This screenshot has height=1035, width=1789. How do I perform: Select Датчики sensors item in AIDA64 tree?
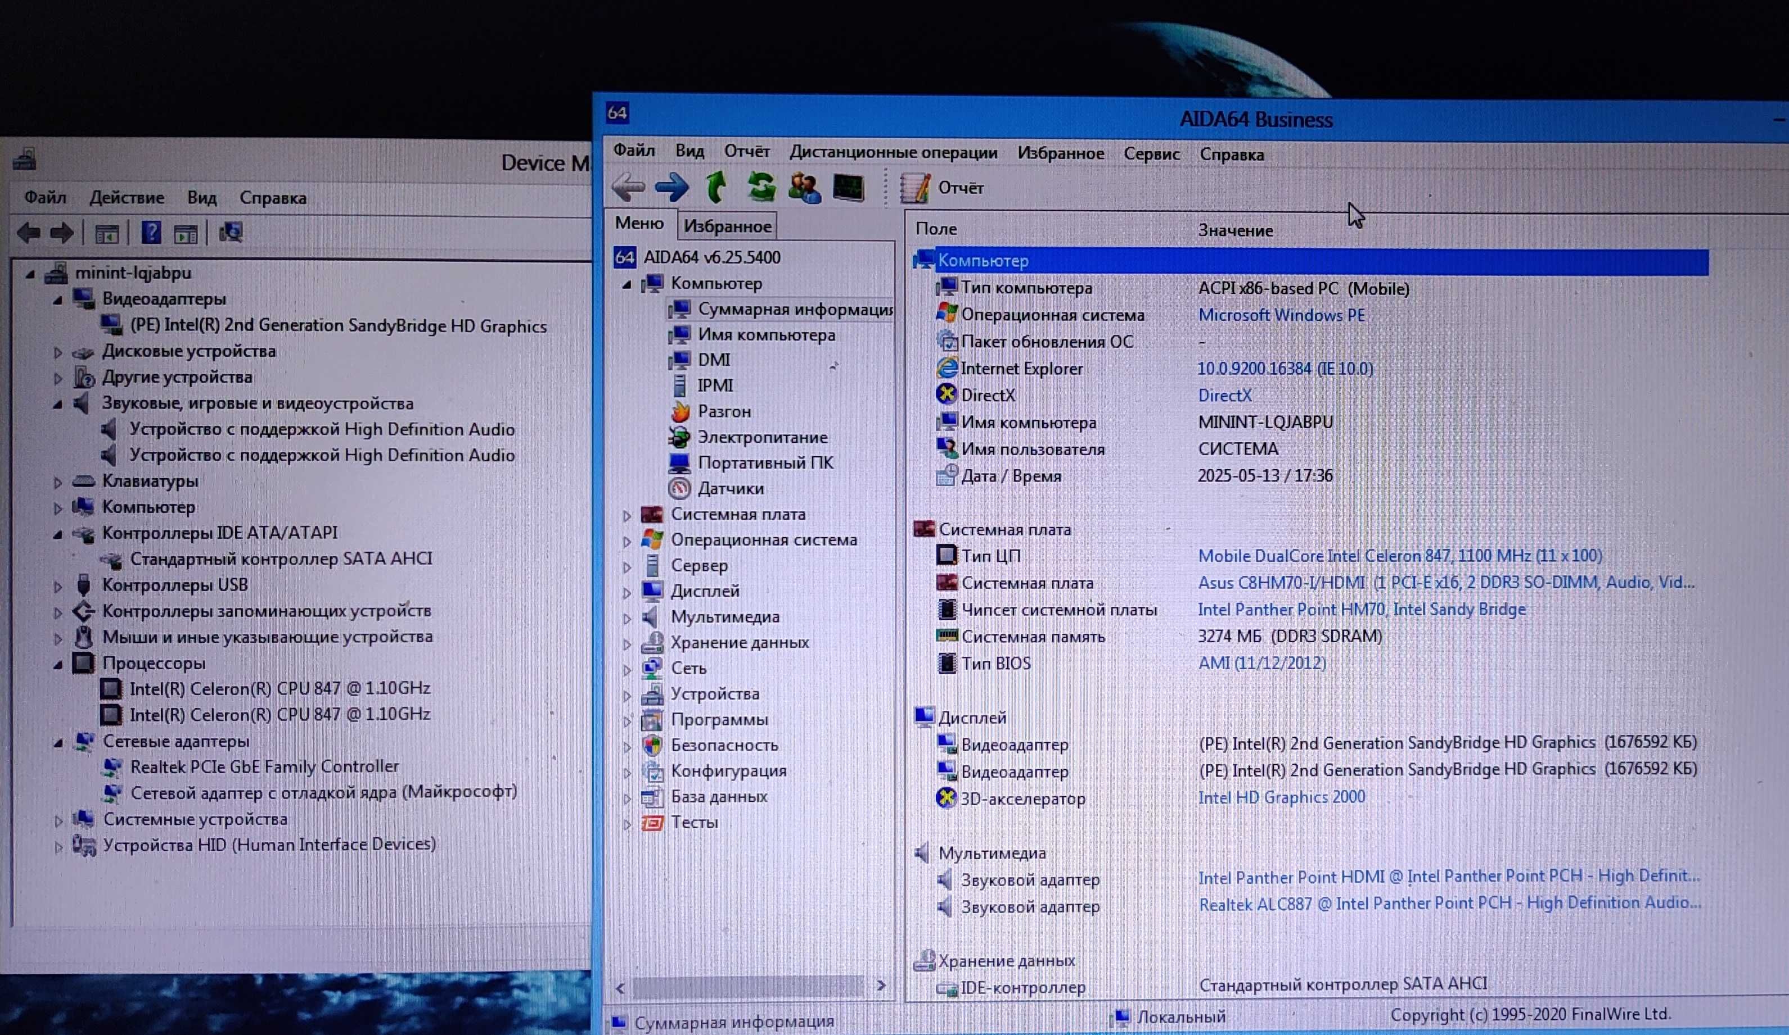731,488
